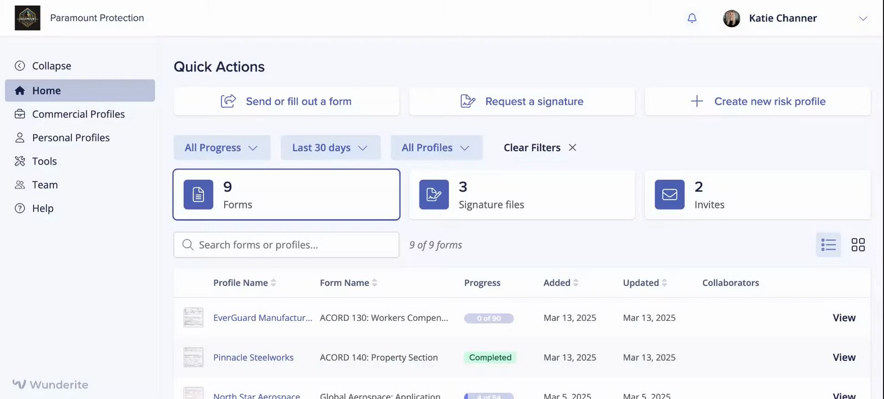Open the notifications bell
The height and width of the screenshot is (399, 884).
(692, 18)
